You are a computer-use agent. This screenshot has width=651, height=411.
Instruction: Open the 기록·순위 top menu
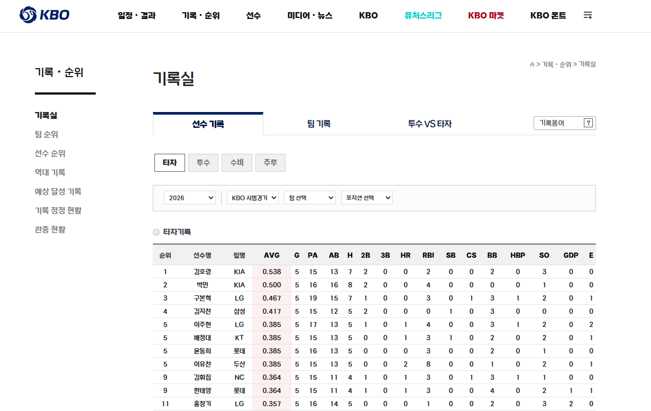tap(200, 16)
